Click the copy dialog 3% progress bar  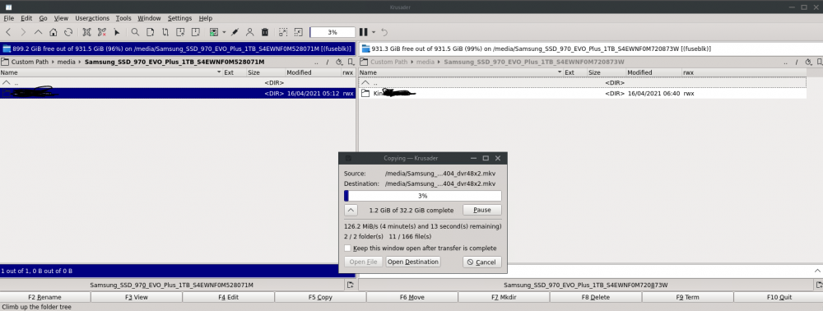(422, 196)
